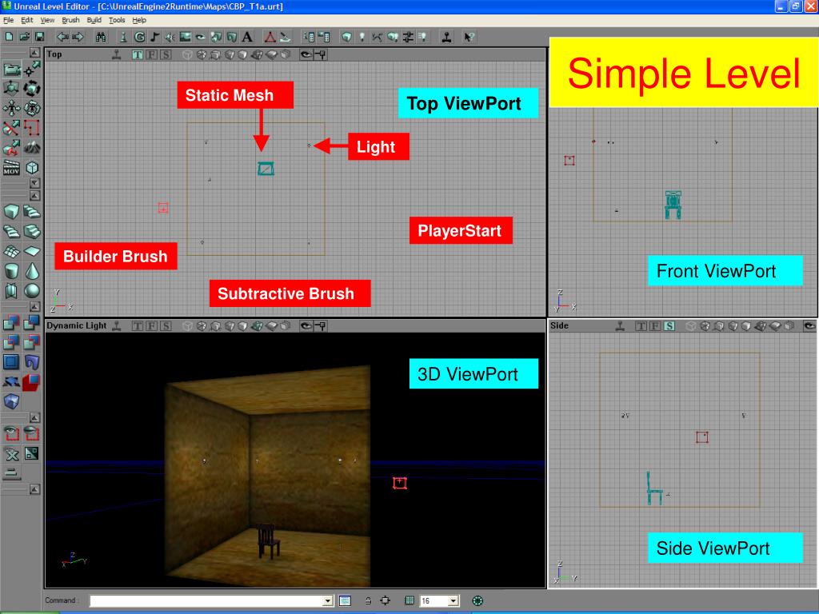Open the Music browser note icon
The image size is (819, 614).
(x=154, y=37)
